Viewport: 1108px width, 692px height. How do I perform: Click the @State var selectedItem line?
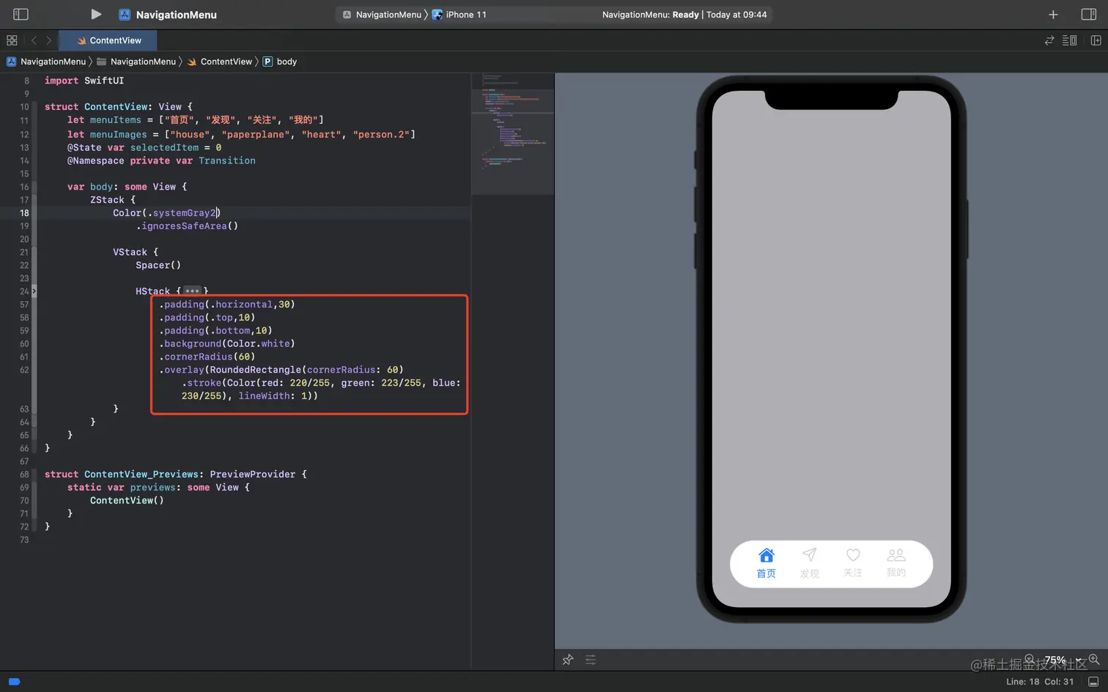tap(144, 147)
